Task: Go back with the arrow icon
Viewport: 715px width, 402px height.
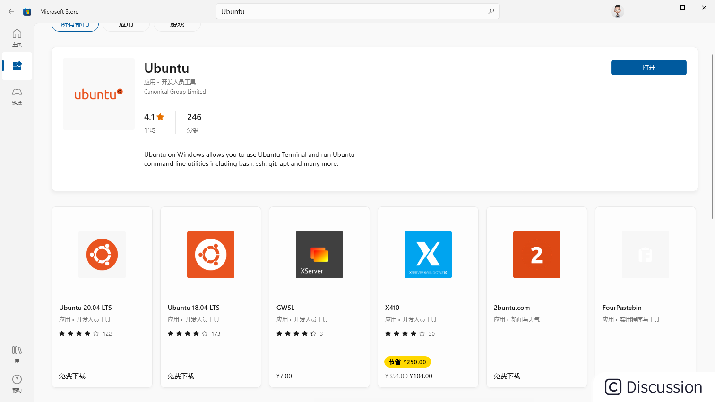Action: click(11, 11)
